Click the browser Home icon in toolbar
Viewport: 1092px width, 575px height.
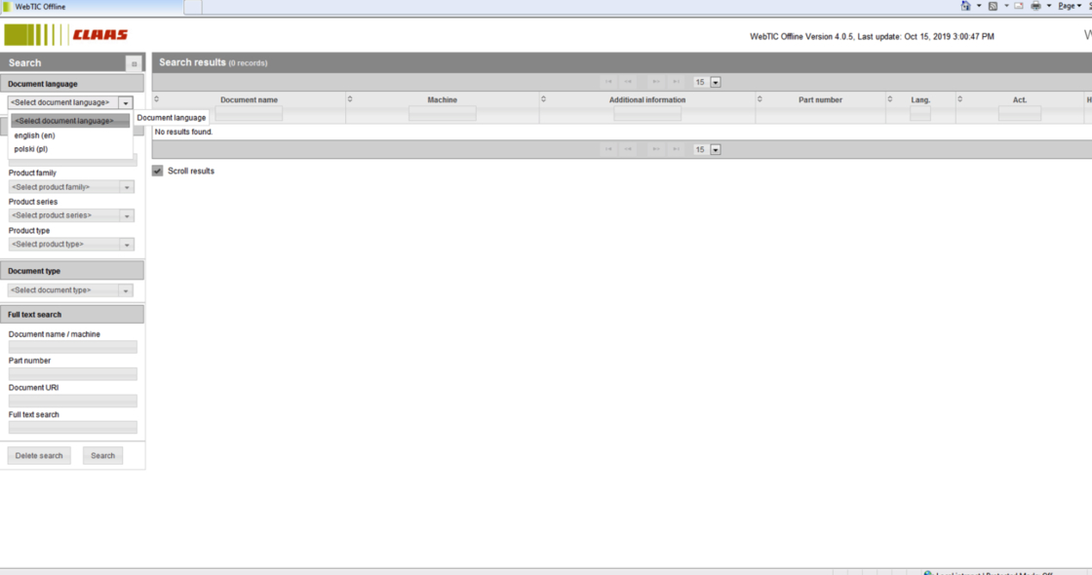point(966,6)
